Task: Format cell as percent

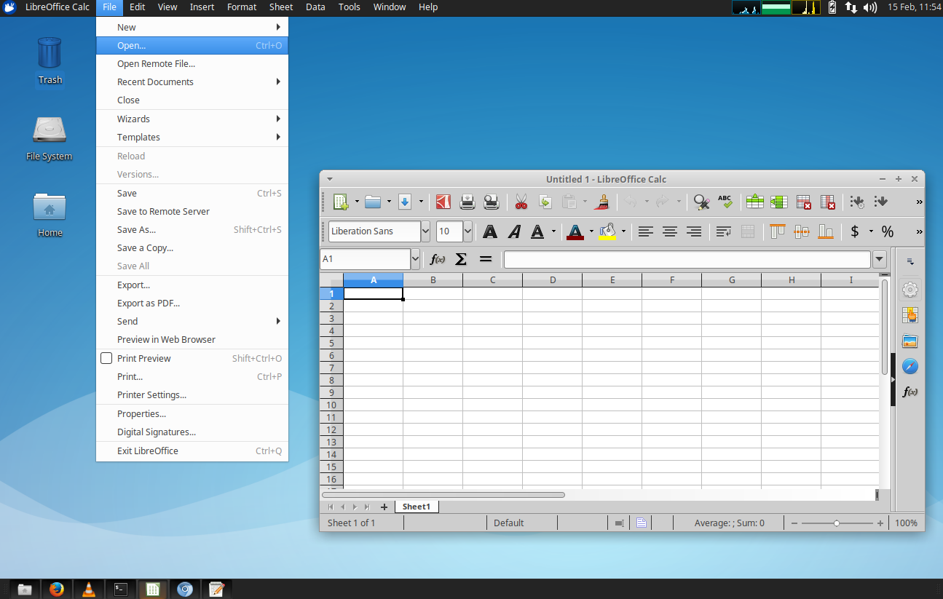Action: pos(888,231)
